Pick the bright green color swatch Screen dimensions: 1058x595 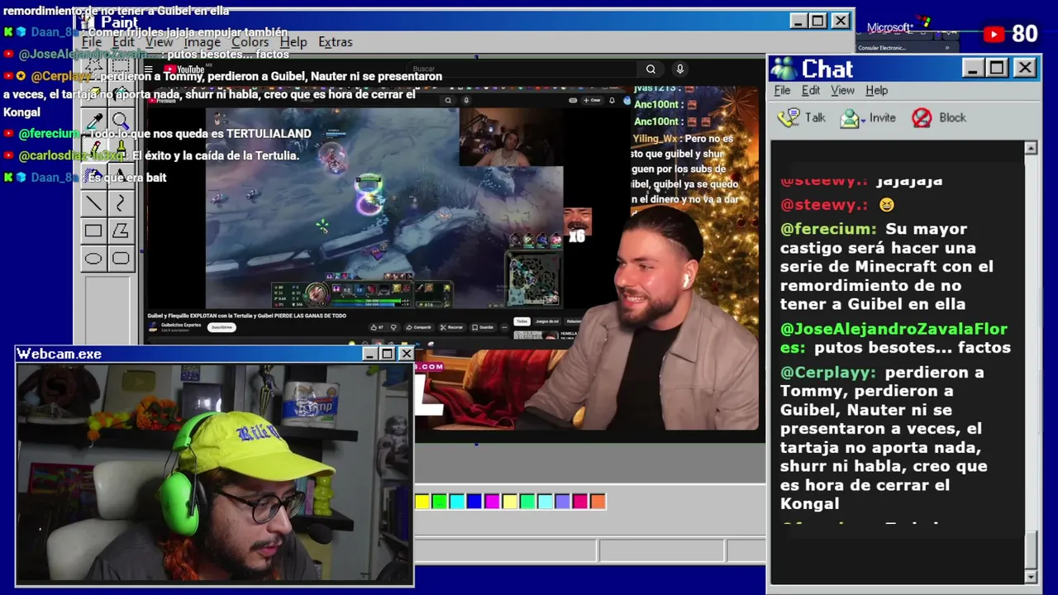click(x=440, y=502)
